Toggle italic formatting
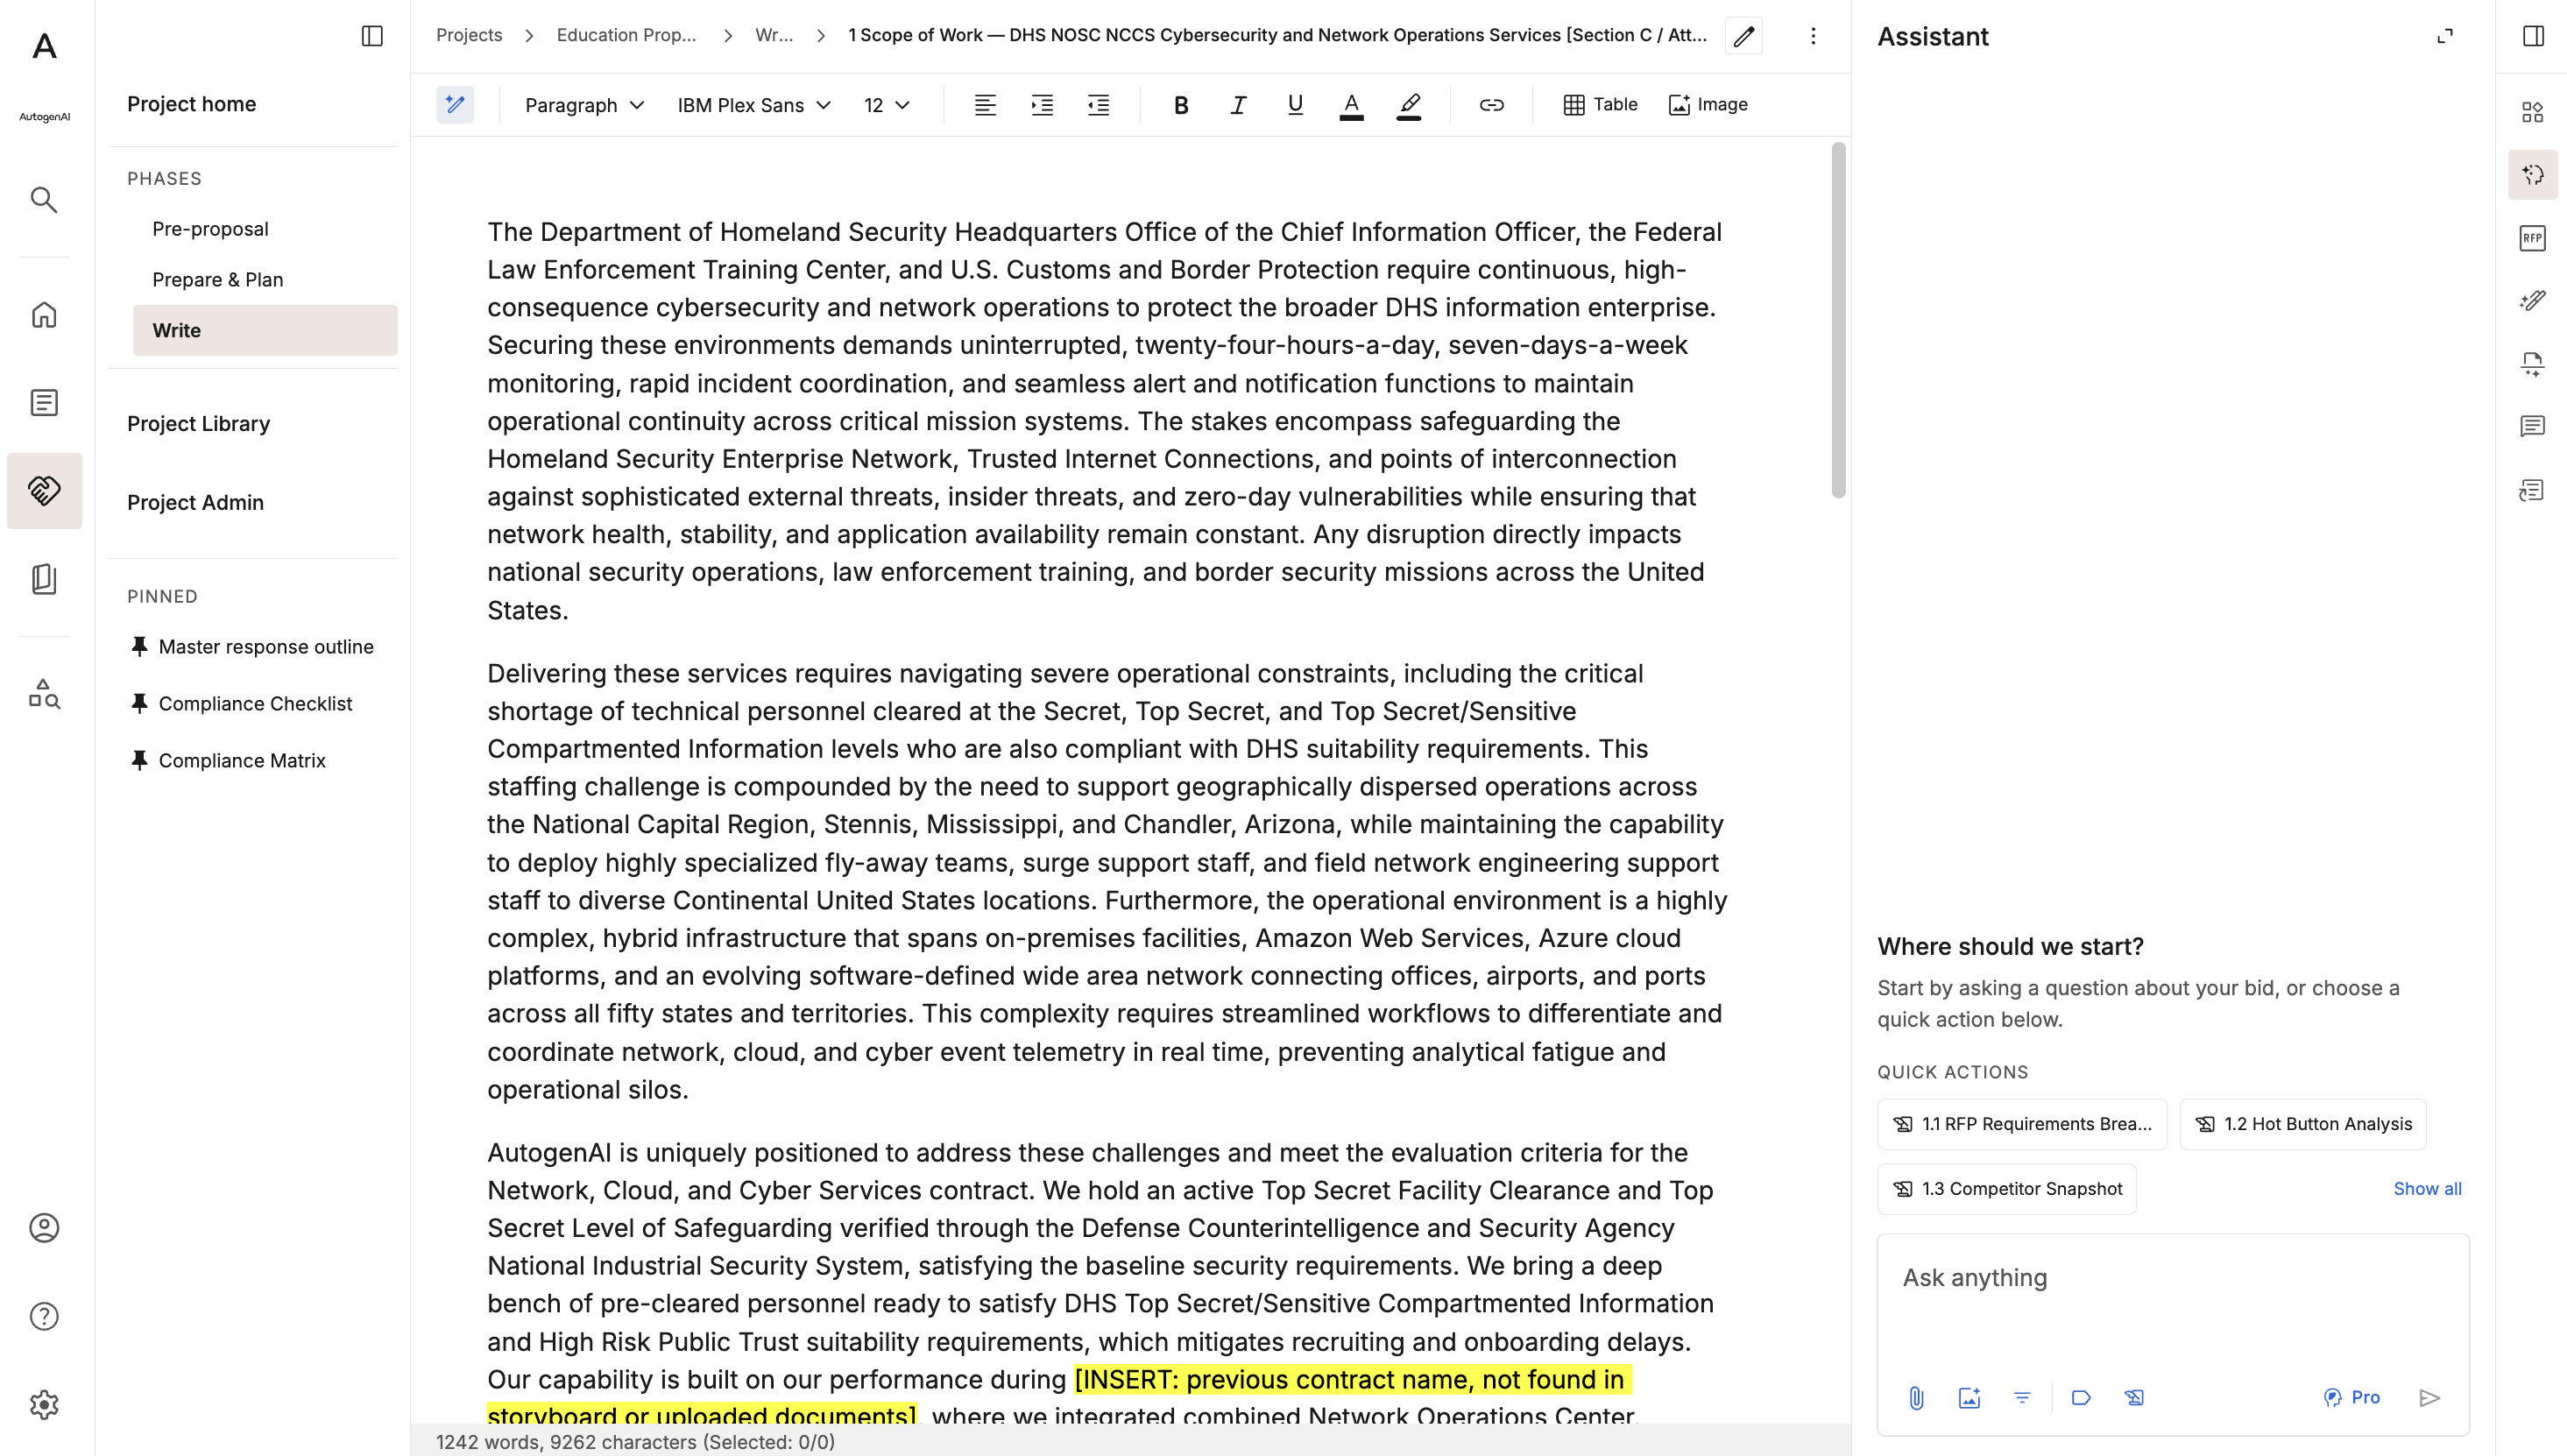 tap(1238, 105)
